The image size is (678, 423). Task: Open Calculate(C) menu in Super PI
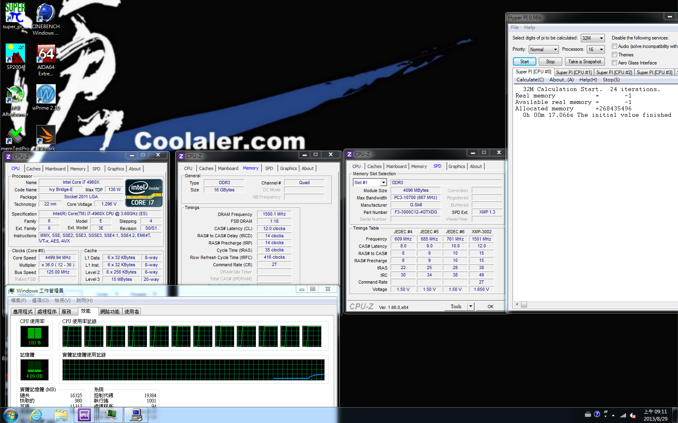click(x=530, y=80)
